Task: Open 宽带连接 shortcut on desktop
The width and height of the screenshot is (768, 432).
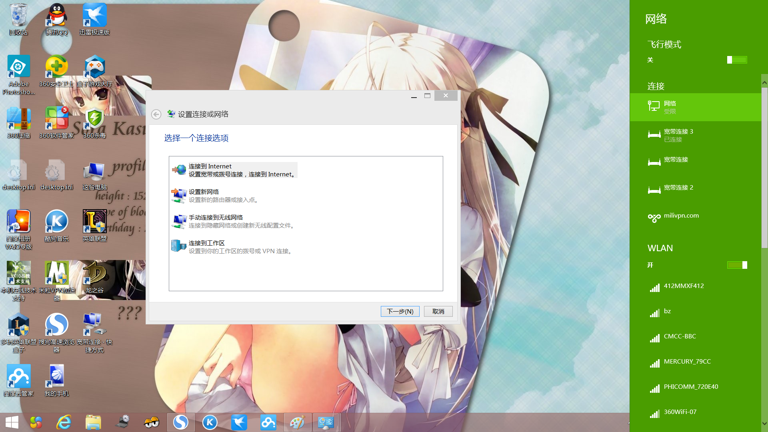Action: pos(94,333)
